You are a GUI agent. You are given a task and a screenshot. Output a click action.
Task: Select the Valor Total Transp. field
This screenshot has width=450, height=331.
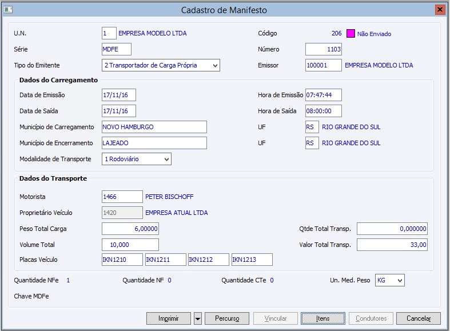coord(392,245)
